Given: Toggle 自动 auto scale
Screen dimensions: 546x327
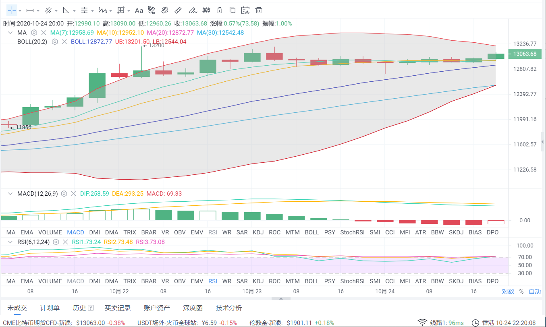Looking at the screenshot, I should point(534,292).
